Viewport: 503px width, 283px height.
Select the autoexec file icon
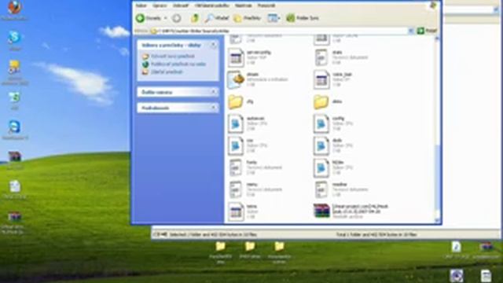236,123
